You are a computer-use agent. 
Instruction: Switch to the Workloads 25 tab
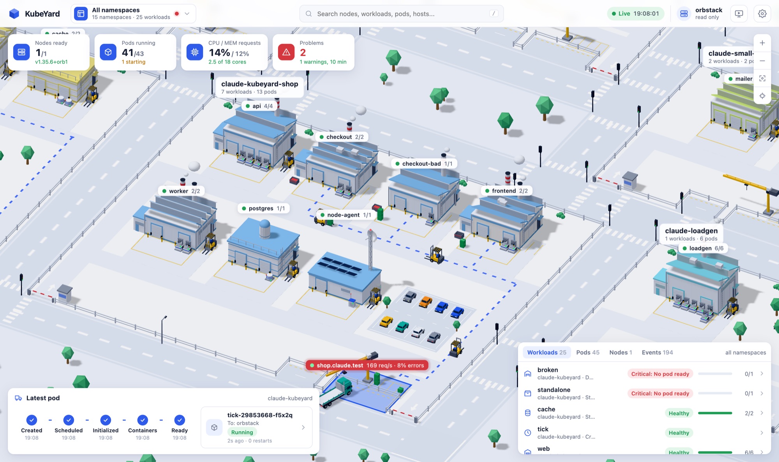[x=546, y=352]
